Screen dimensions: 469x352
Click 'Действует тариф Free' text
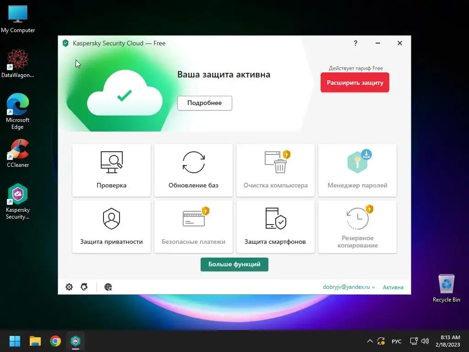[x=355, y=68]
